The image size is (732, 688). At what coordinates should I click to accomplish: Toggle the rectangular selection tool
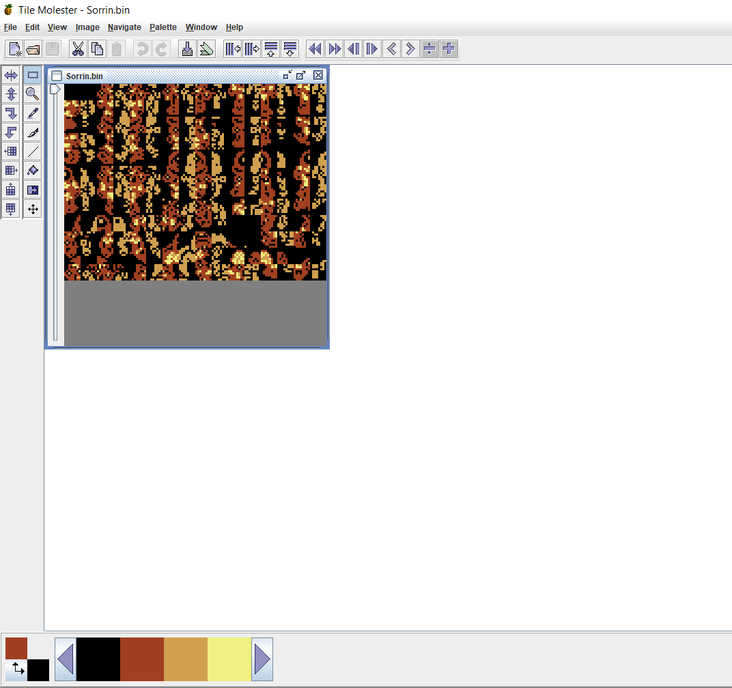point(32,75)
